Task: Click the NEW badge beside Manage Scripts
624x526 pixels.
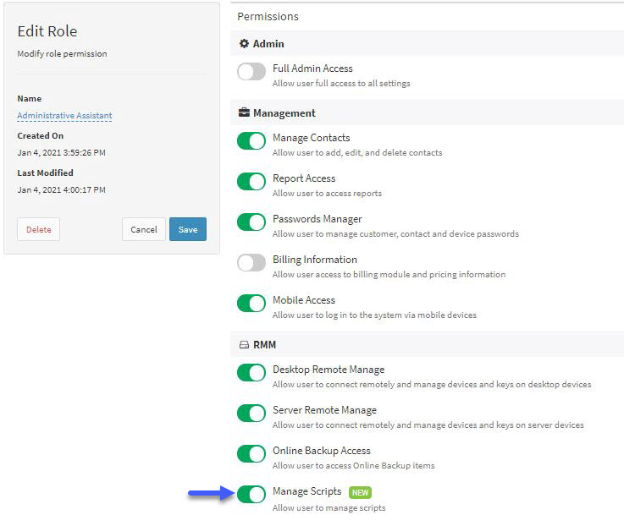Action: pyautogui.click(x=360, y=493)
